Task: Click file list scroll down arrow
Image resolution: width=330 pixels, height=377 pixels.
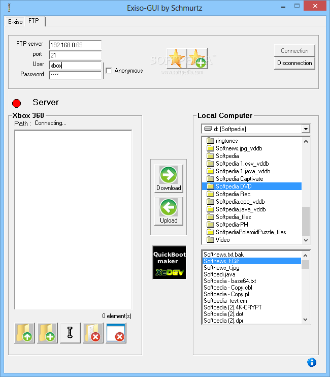Action: pos(305,320)
